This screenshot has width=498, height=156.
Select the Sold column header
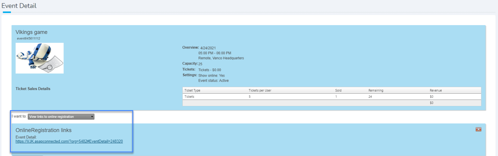338,91
